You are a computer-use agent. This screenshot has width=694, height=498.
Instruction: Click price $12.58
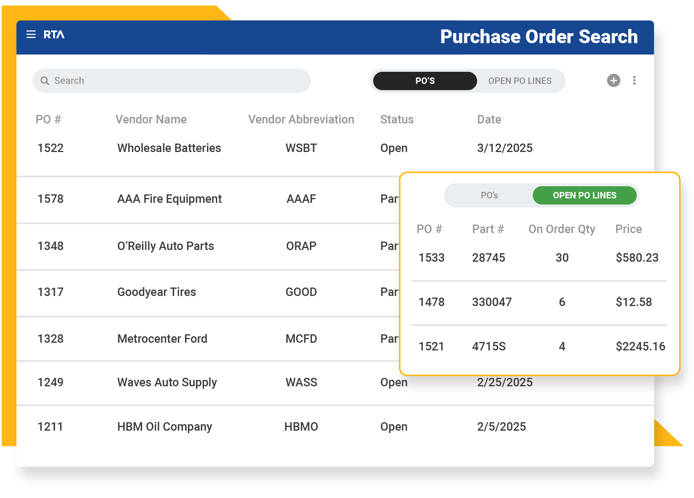633,302
